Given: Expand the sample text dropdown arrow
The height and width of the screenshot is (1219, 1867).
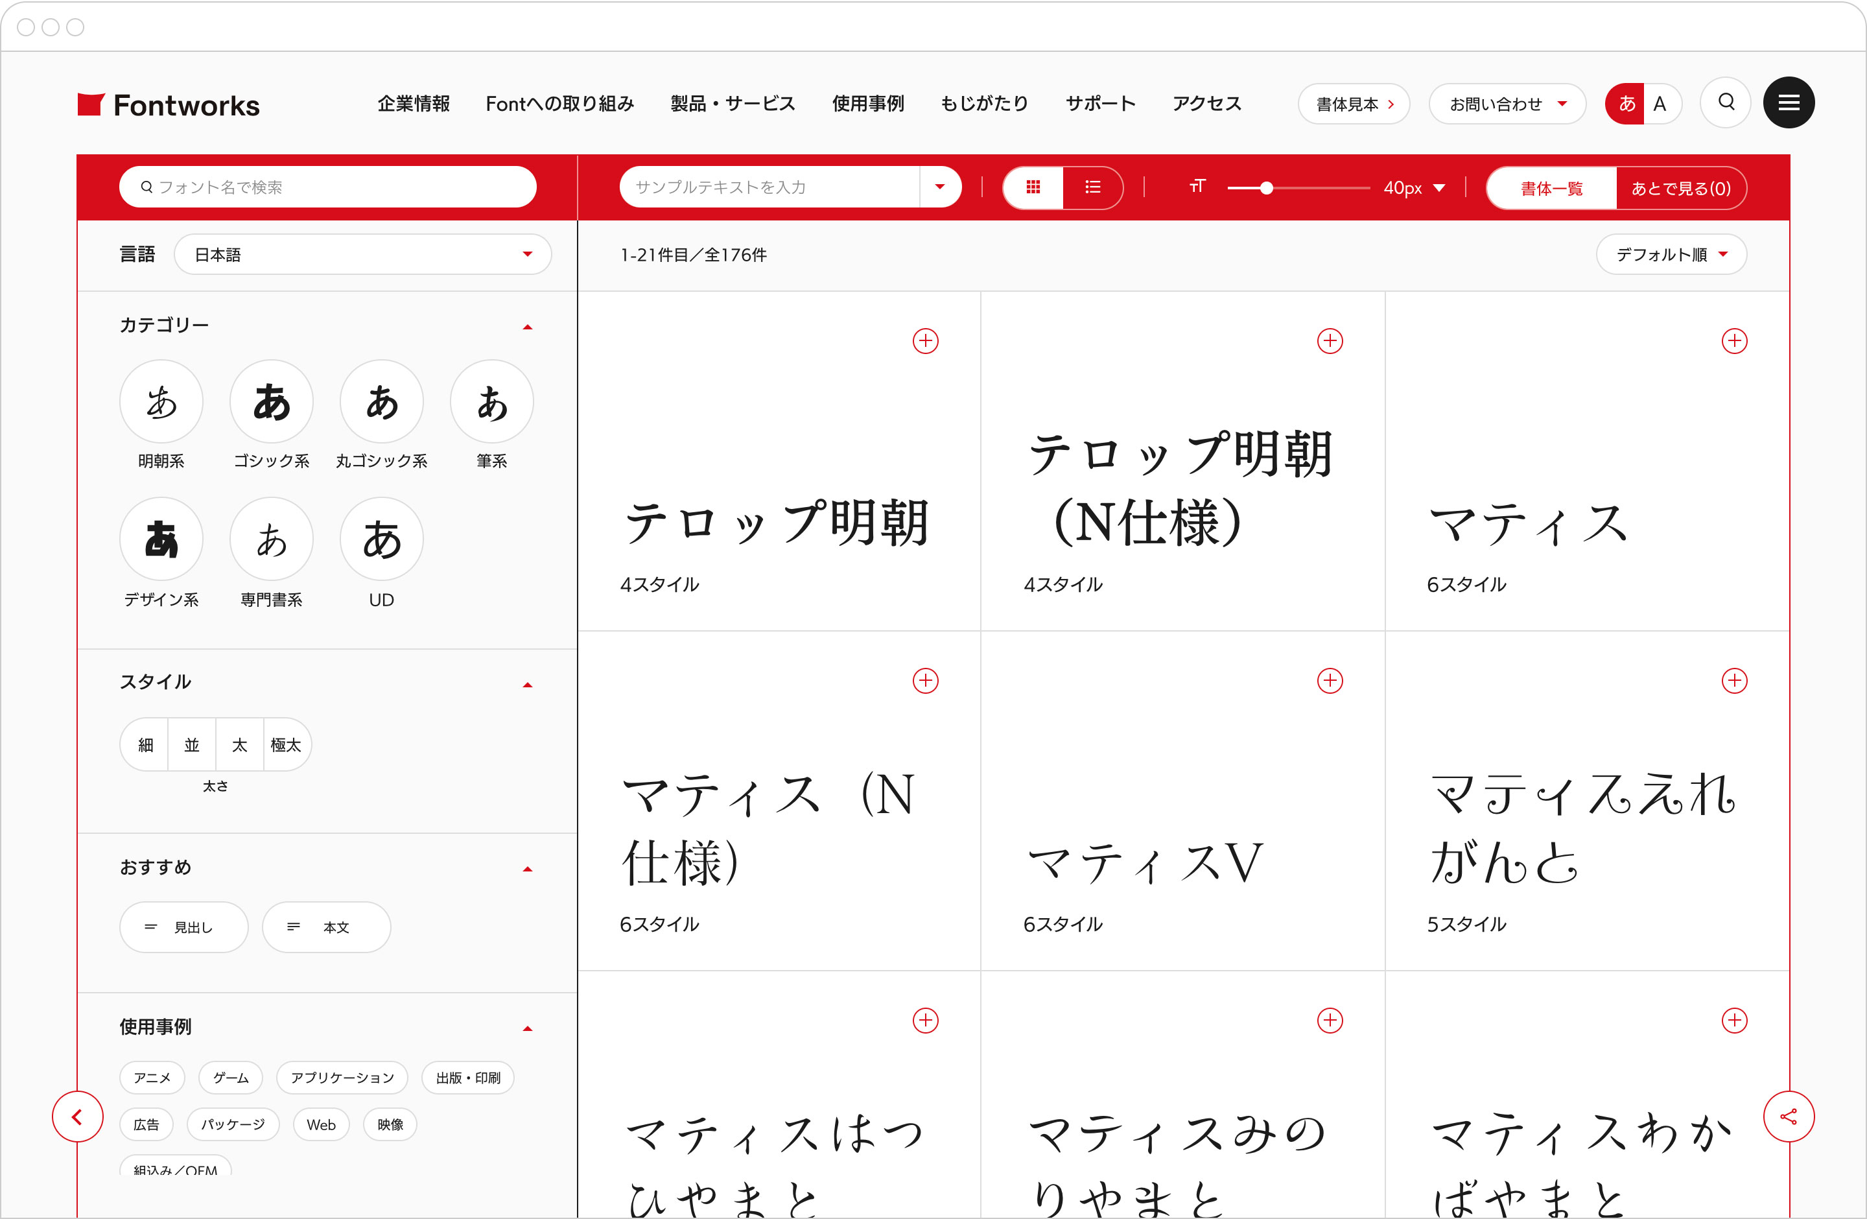Looking at the screenshot, I should (940, 187).
